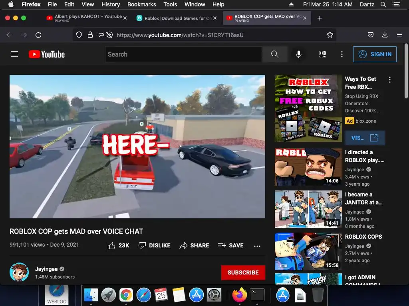Open the ad options menu beside Ways To Get Free RBX
Screen dimensions: 409x306
click(390, 80)
